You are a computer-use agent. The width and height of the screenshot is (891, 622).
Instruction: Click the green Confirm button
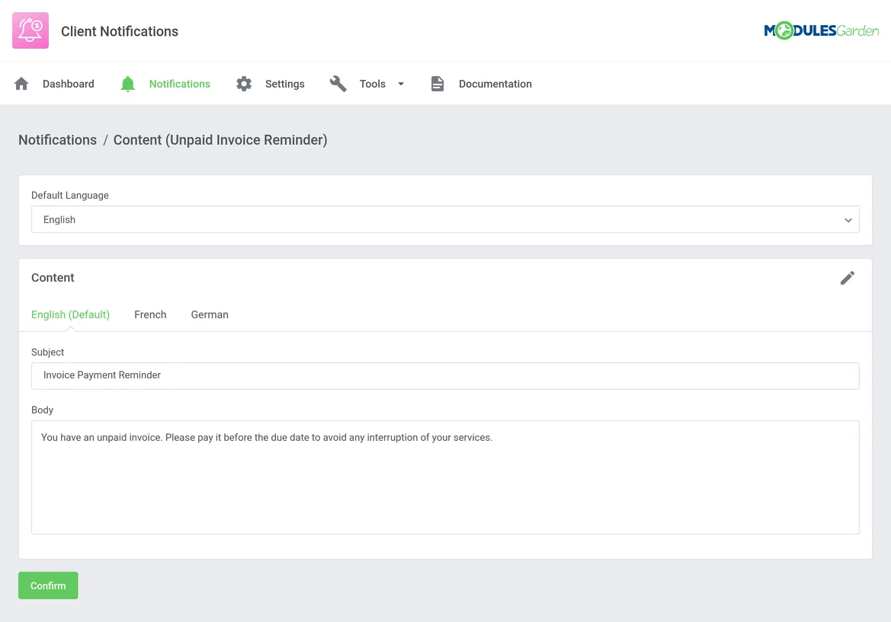48,585
